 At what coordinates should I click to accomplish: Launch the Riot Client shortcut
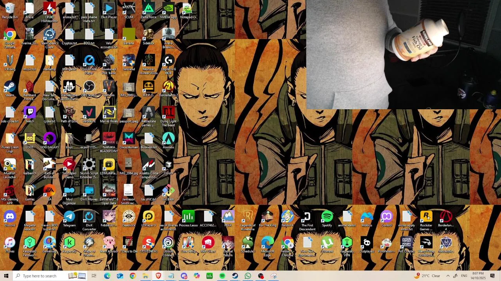tap(208, 245)
